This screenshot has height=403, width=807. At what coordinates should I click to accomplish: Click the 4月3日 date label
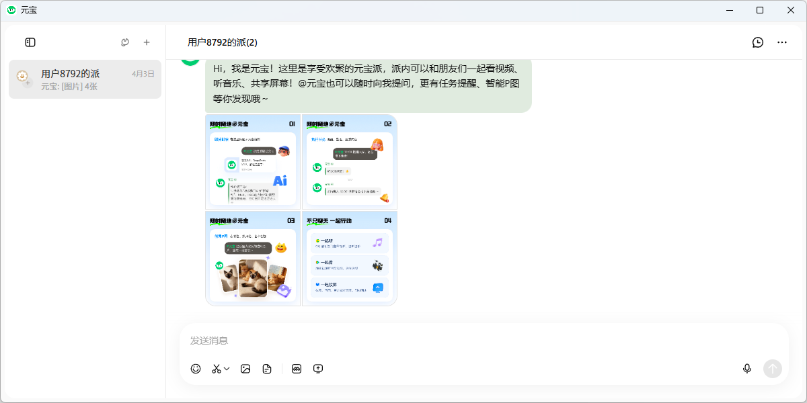click(x=143, y=74)
